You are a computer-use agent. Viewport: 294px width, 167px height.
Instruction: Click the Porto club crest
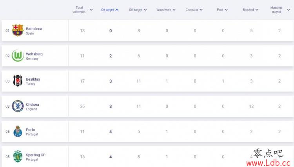(x=18, y=131)
